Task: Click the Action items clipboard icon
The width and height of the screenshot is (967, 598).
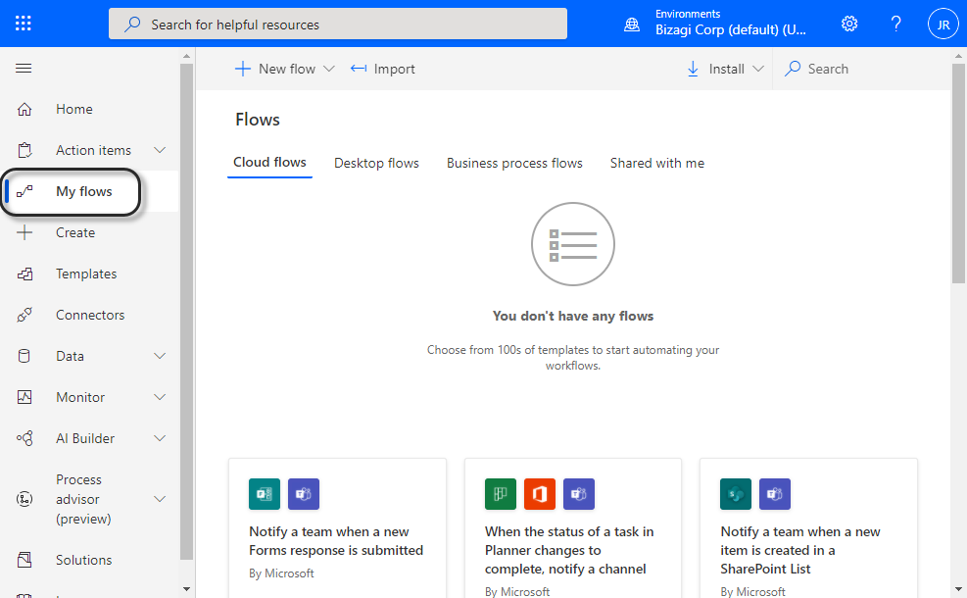Action: tap(24, 150)
